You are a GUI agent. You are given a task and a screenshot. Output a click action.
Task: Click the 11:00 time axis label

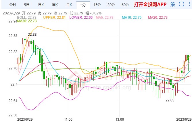coord(68,119)
